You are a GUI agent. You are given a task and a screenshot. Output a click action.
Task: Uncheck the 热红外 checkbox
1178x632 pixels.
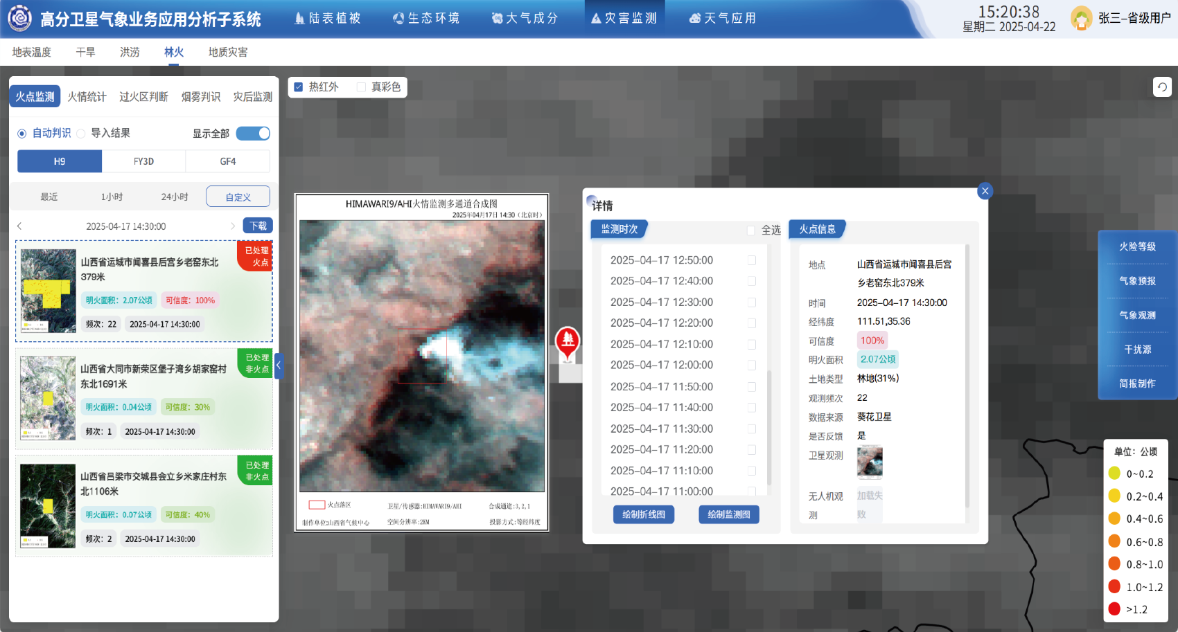(x=299, y=87)
